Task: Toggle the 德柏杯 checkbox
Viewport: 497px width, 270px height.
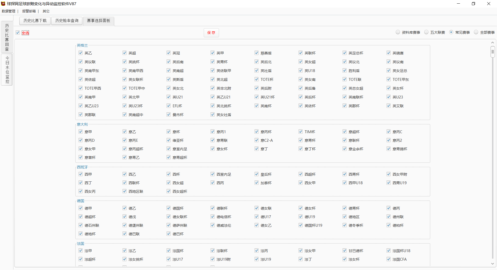Action: click(x=389, y=225)
